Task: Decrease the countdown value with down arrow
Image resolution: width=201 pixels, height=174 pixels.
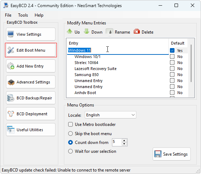Action: click(124, 144)
